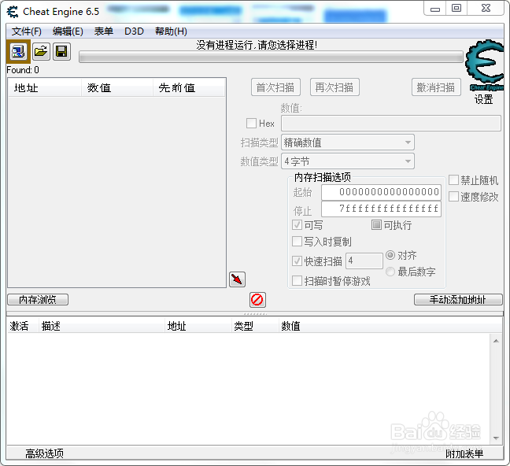Viewport: 510px width, 466px height.
Task: Click the 先前值 column header
Action: 189,88
